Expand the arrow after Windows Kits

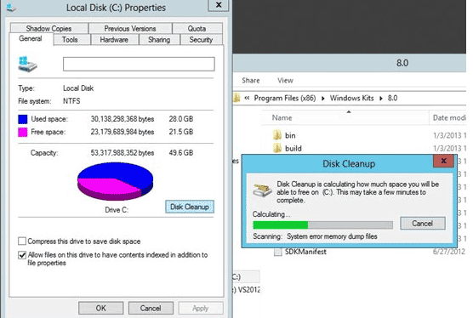tap(380, 99)
